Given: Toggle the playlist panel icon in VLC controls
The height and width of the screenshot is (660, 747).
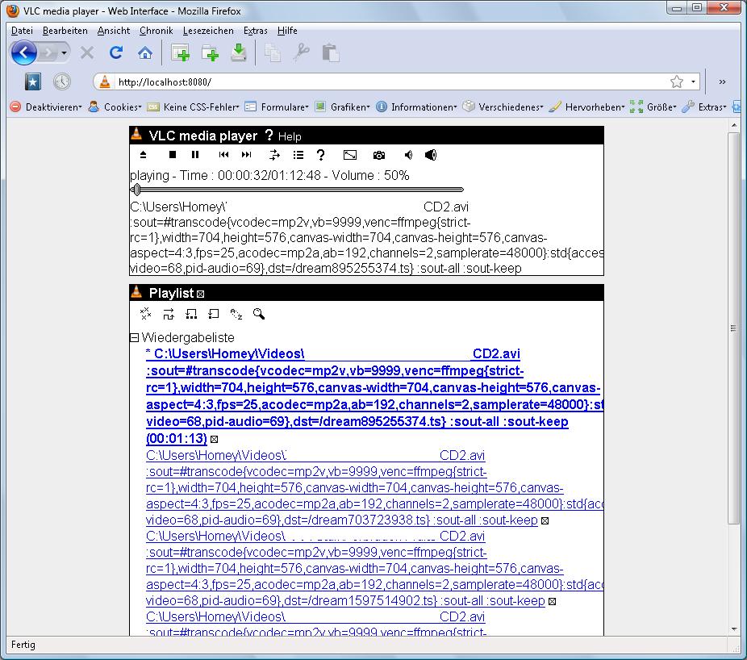Looking at the screenshot, I should pos(298,155).
